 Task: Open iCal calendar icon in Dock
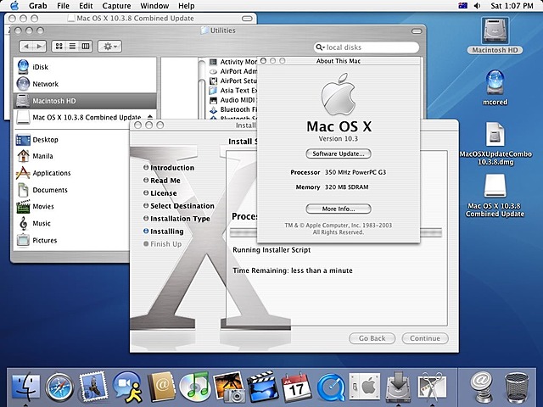click(x=296, y=387)
